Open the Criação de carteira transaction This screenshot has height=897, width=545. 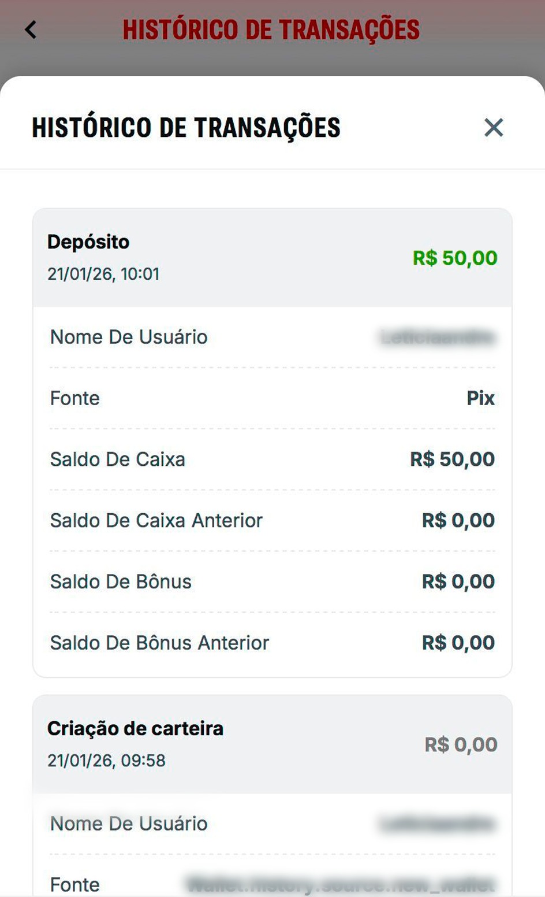tap(135, 728)
